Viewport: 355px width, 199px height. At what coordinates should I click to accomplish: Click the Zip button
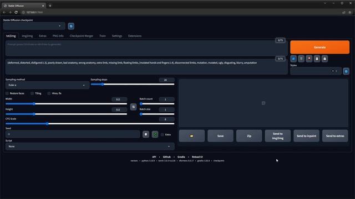(249, 136)
